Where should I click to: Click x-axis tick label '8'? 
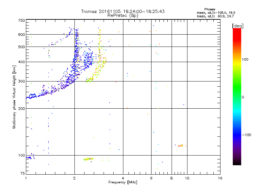[172, 178]
